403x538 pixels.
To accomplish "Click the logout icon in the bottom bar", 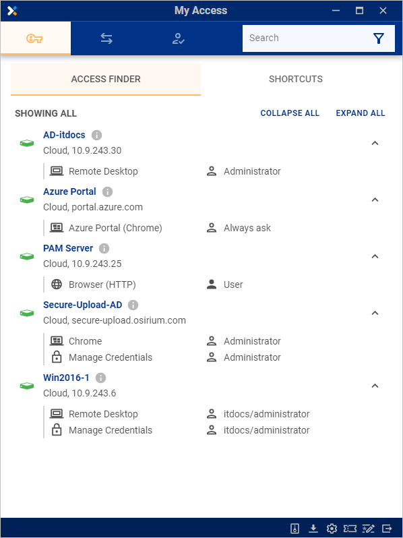I will pyautogui.click(x=387, y=529).
